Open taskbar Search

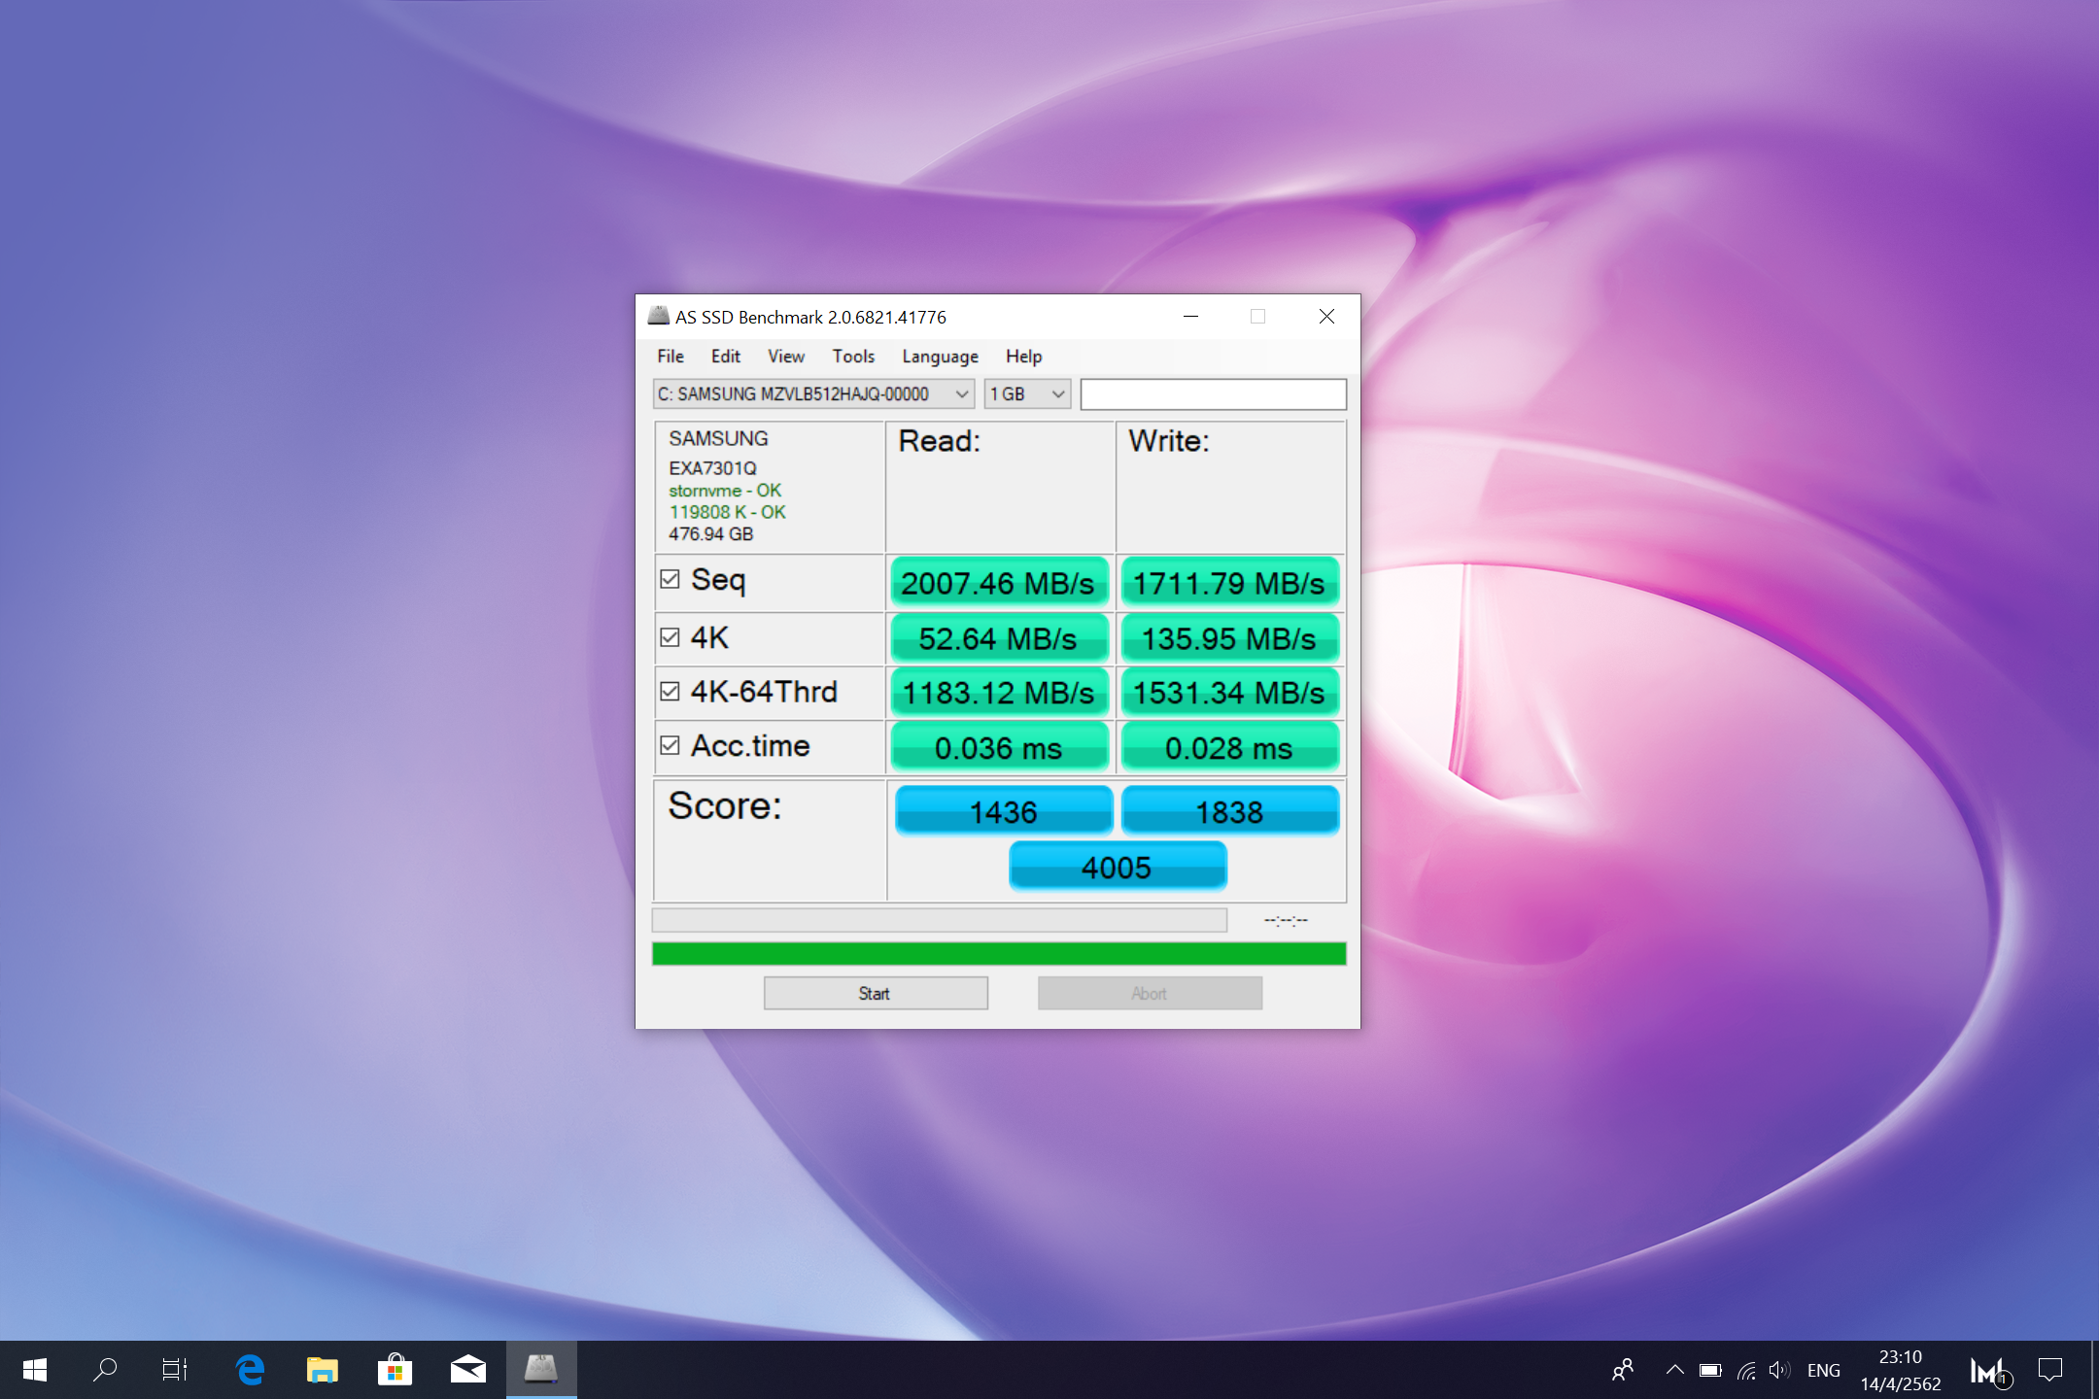point(105,1370)
